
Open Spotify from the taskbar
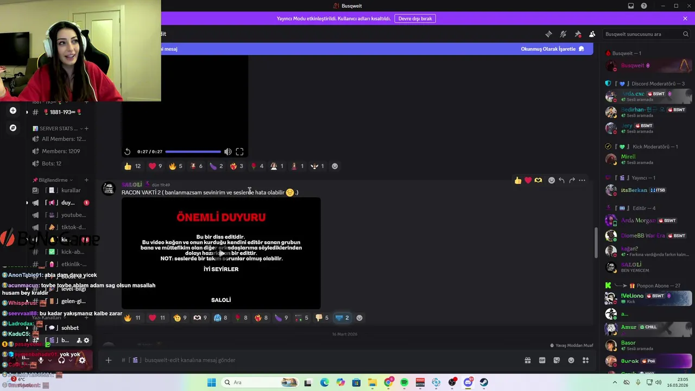pos(404,382)
